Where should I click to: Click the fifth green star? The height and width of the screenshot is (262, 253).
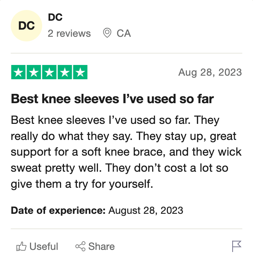(80, 72)
